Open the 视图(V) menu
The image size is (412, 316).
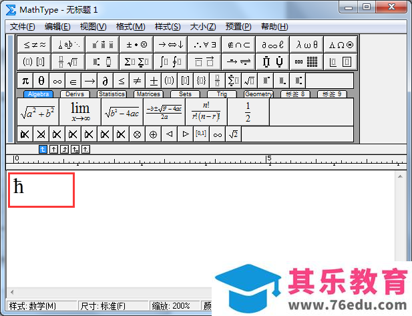tap(93, 27)
